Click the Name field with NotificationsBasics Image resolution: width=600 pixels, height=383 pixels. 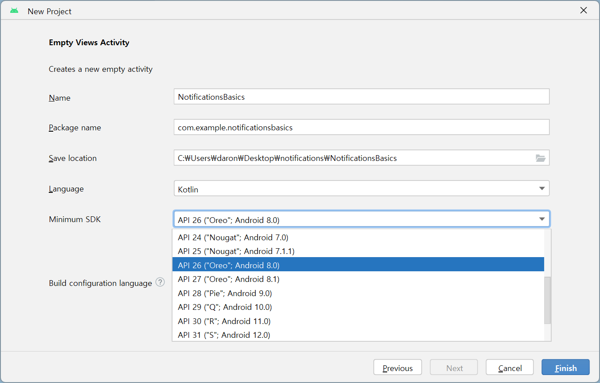click(x=361, y=97)
